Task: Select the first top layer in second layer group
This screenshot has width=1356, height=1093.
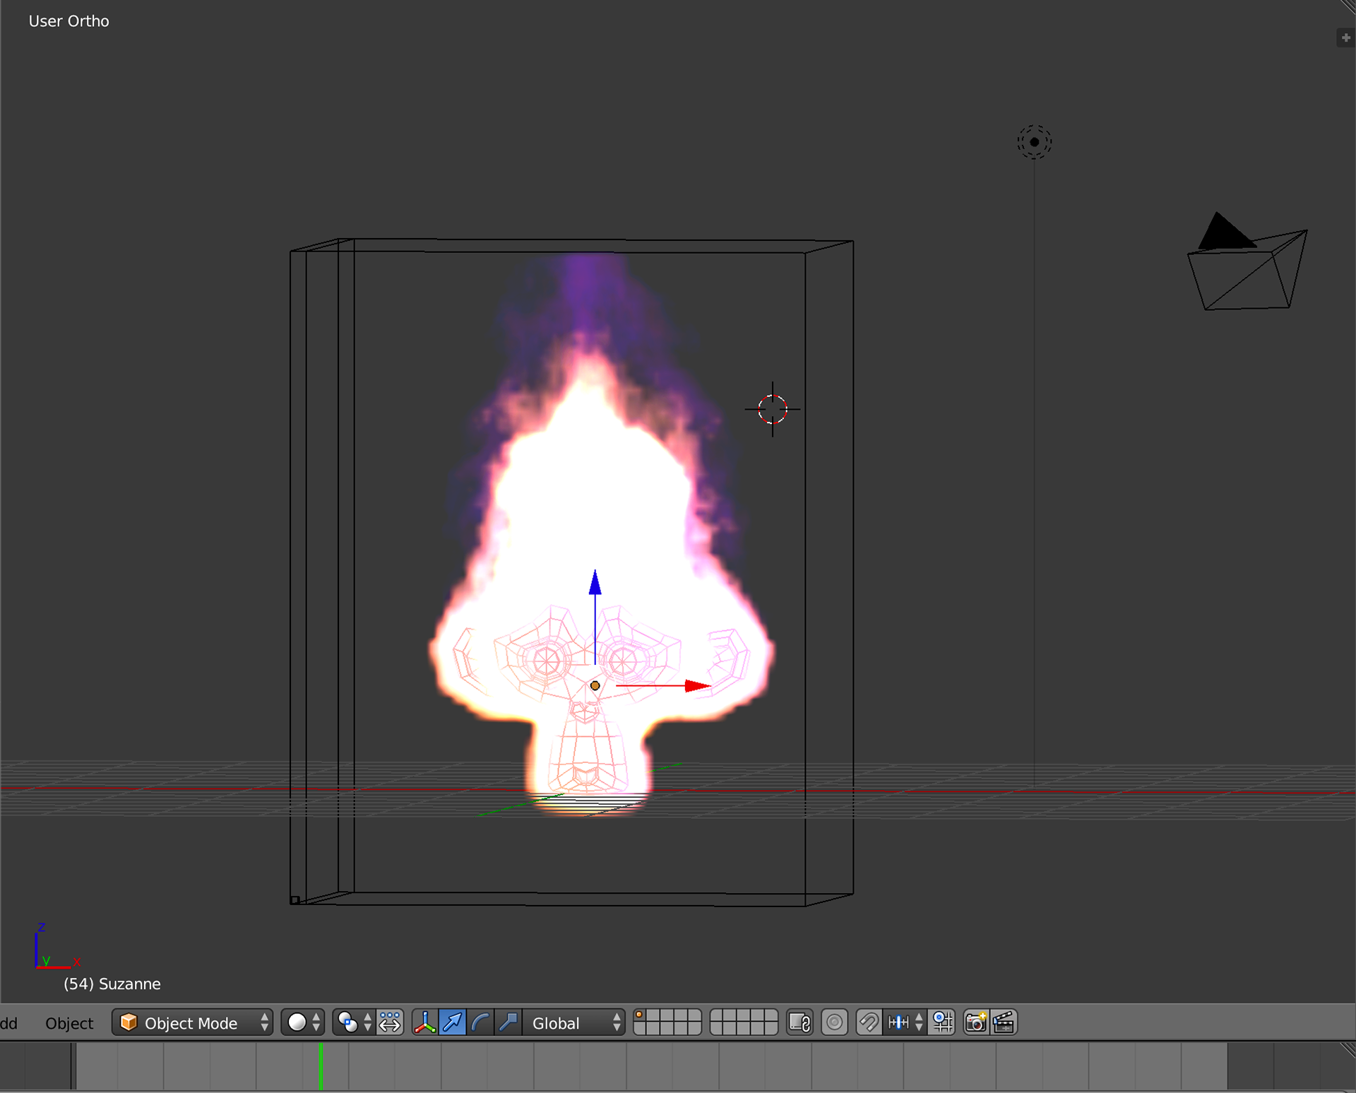Action: click(717, 1016)
